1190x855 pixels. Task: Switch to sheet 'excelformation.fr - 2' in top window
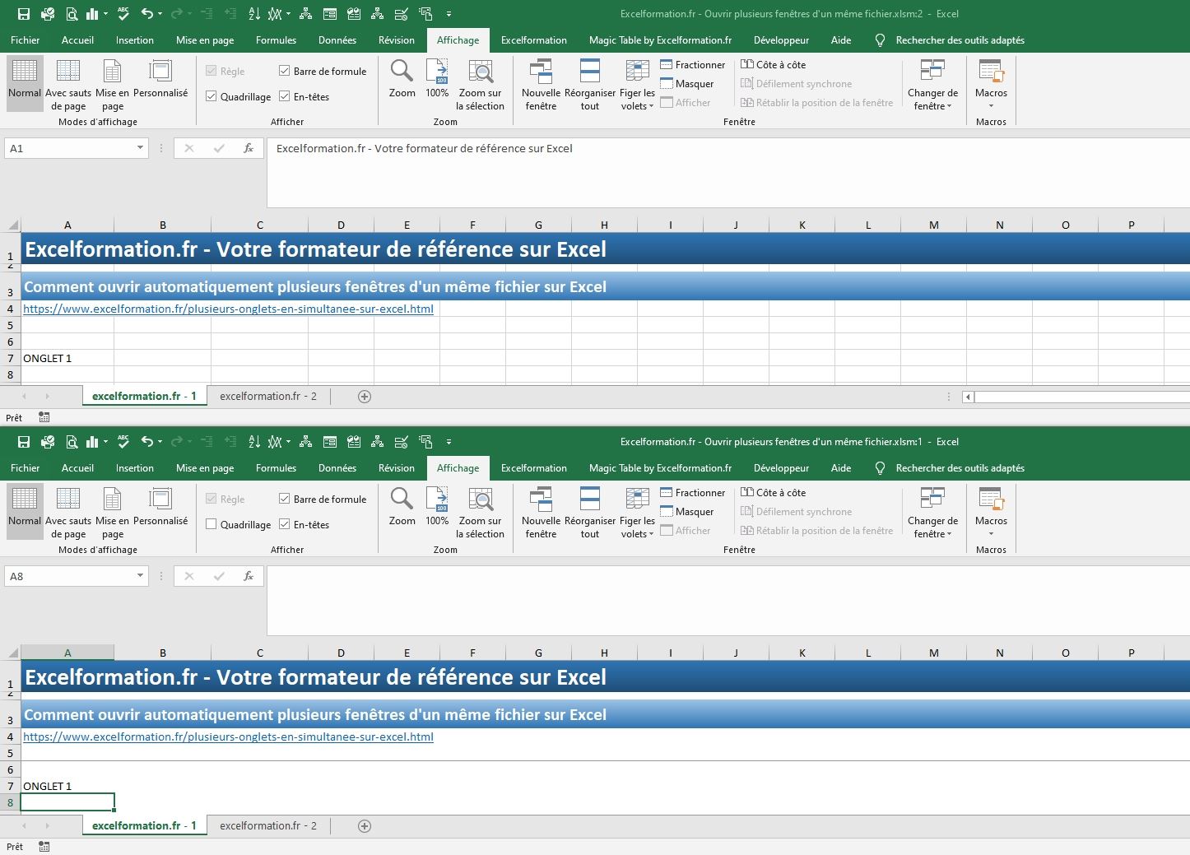click(268, 396)
